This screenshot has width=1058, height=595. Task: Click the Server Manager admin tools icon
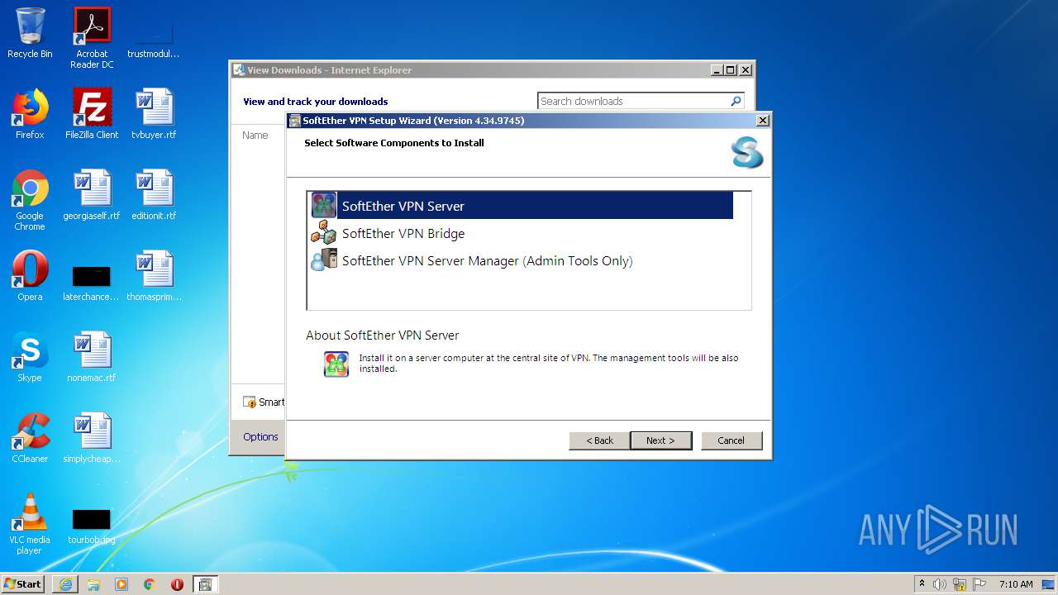(324, 259)
